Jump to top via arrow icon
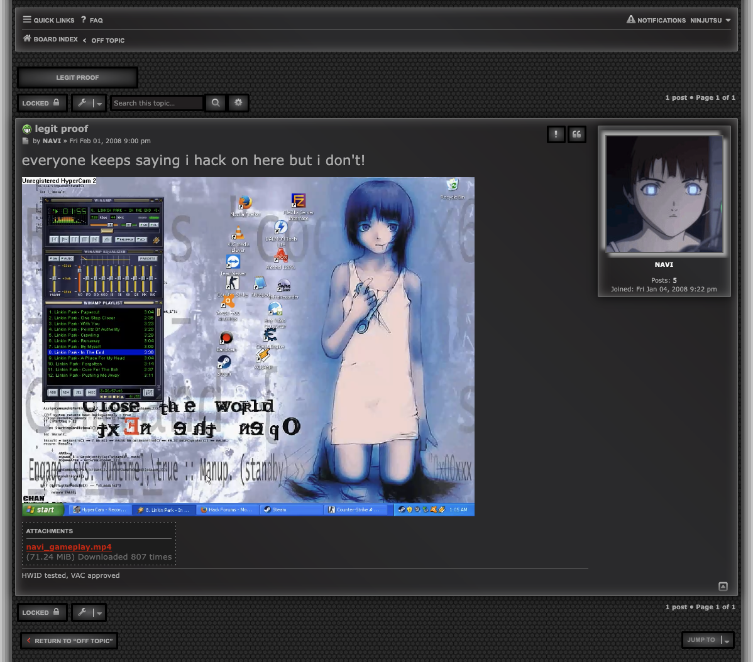Viewport: 753px width, 662px height. (x=723, y=586)
